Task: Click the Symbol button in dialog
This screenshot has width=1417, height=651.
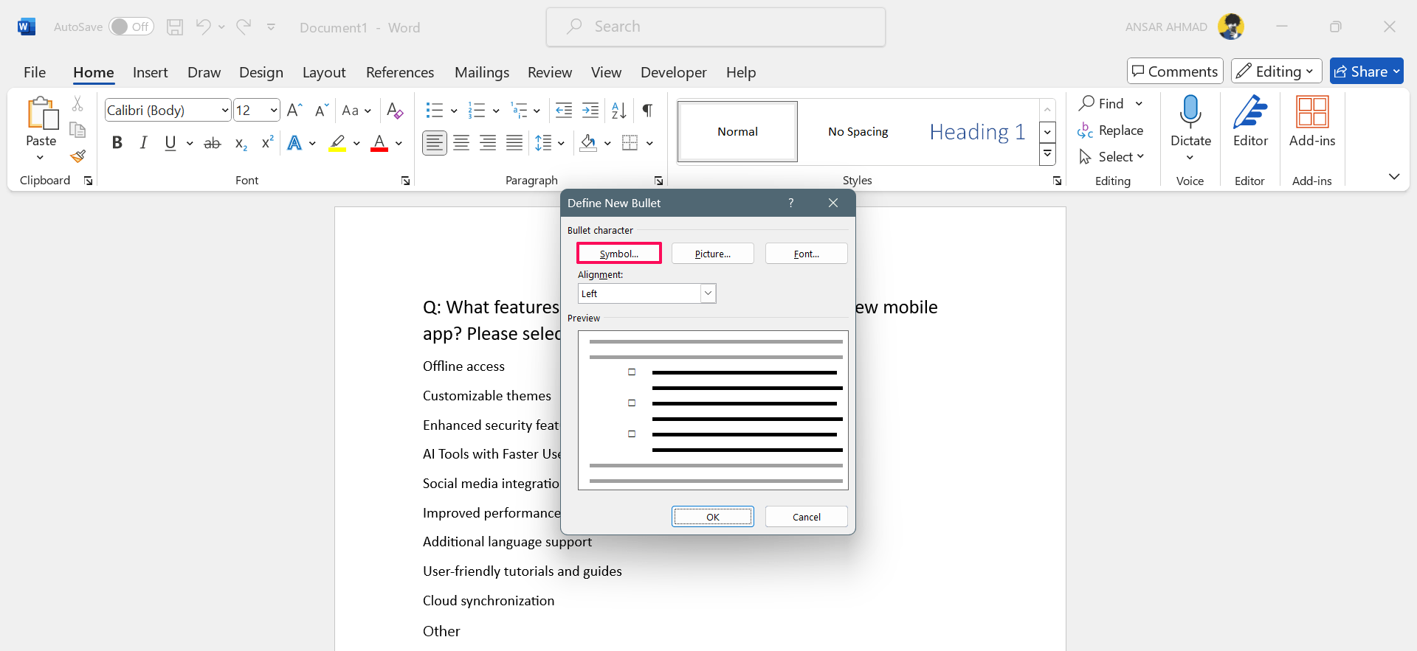Action: (x=618, y=253)
